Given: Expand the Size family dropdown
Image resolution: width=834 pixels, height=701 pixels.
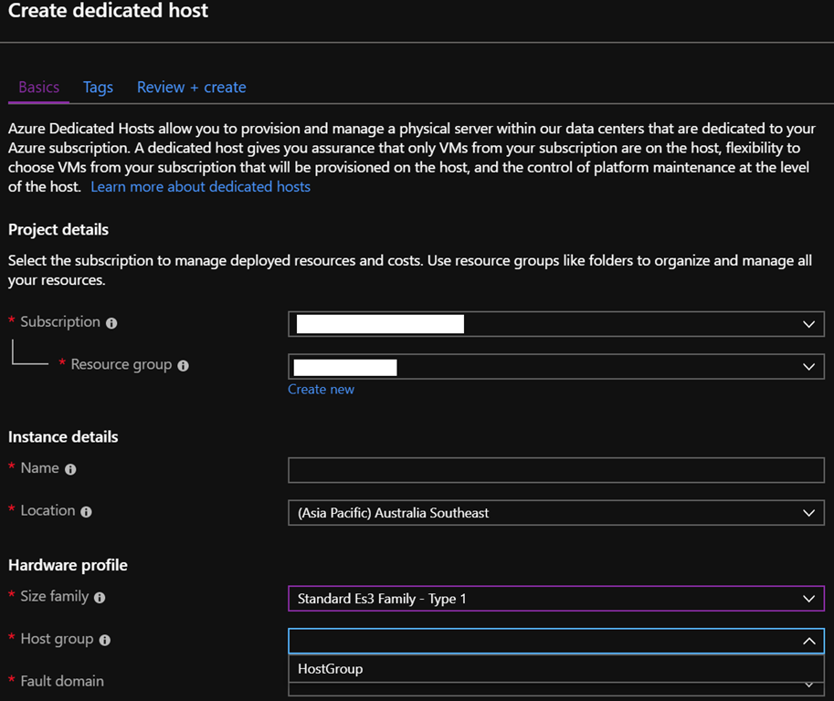Looking at the screenshot, I should coord(808,599).
